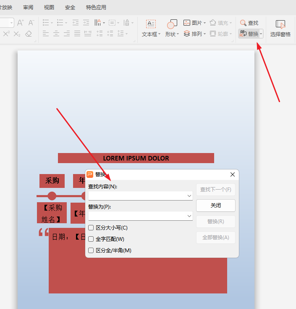Image resolution: width=296 pixels, height=309 pixels.
Task: Align text left
Action: 46,34
